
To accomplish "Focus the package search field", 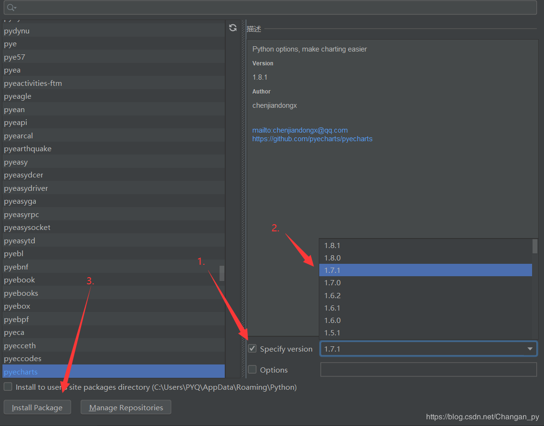I will coord(272,8).
